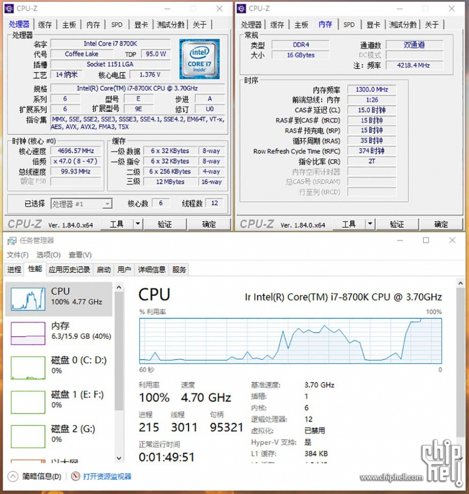Open 关于 tab in left CPU-Z window
Image resolution: width=469 pixels, height=494 pixels.
(x=200, y=24)
